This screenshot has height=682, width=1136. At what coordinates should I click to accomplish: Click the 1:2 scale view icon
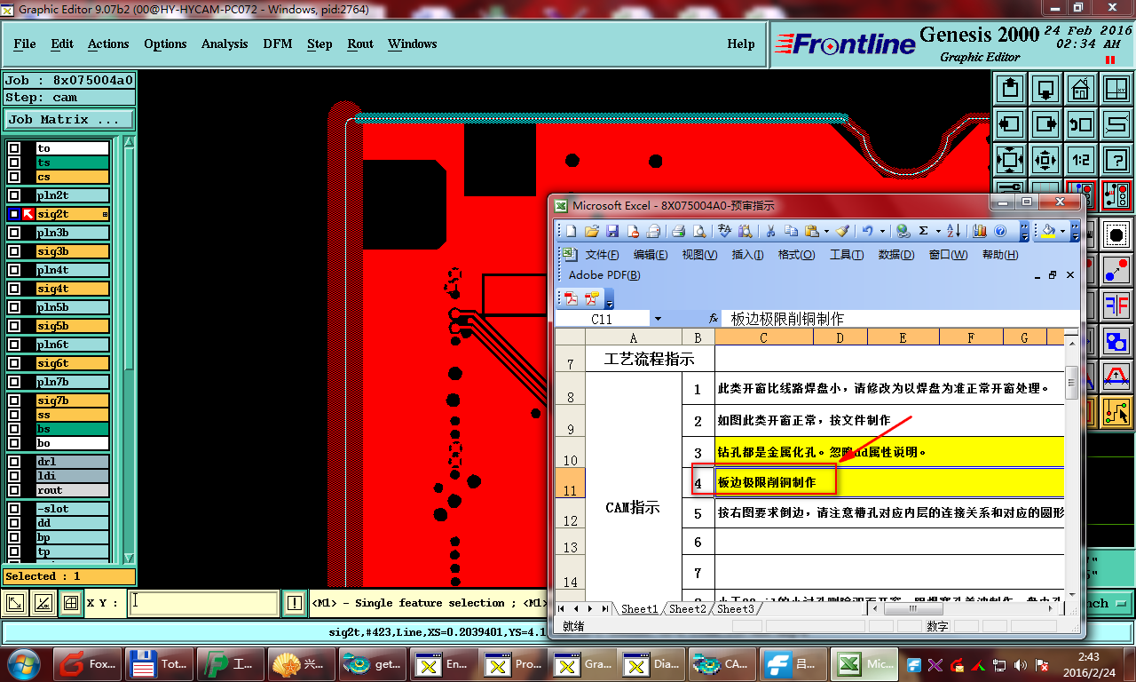tap(1080, 161)
